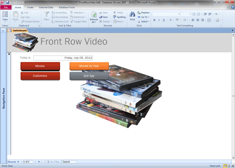
Task: Toggle Bold text formatting
Action: pos(154,20)
